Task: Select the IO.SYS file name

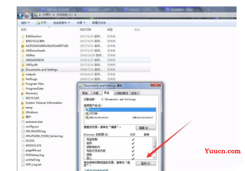Action: point(30,141)
